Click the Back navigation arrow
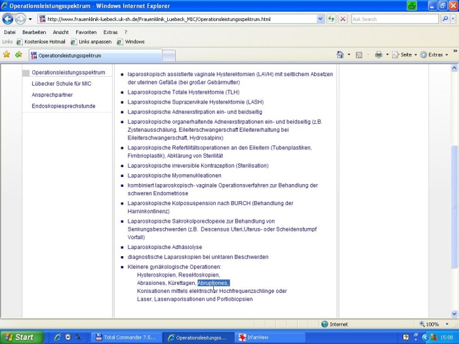 point(8,19)
